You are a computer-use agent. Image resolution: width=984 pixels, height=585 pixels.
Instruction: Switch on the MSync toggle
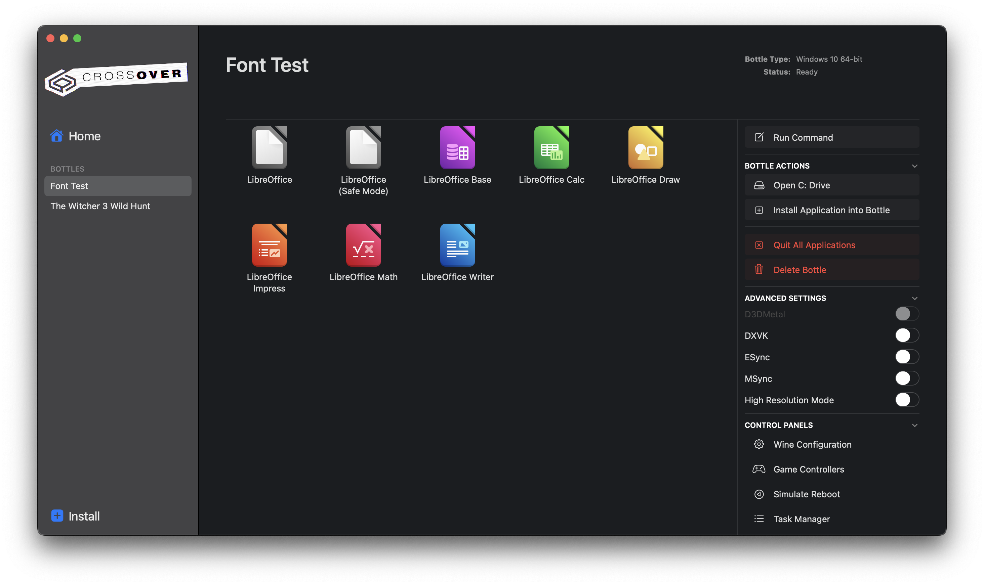coord(907,378)
